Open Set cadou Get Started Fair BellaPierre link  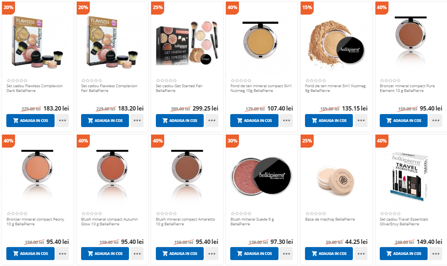point(179,88)
